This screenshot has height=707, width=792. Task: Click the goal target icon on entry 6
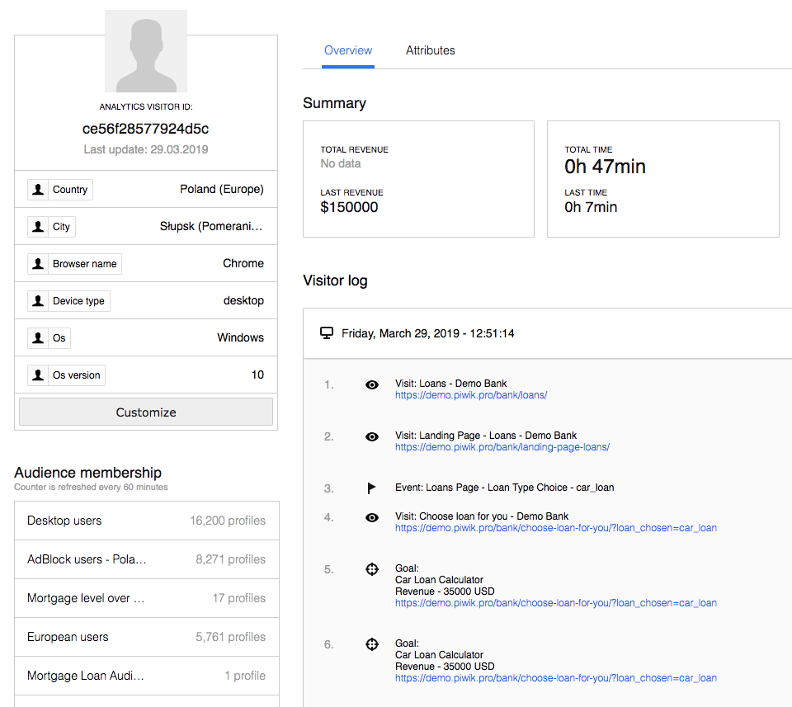pos(371,643)
